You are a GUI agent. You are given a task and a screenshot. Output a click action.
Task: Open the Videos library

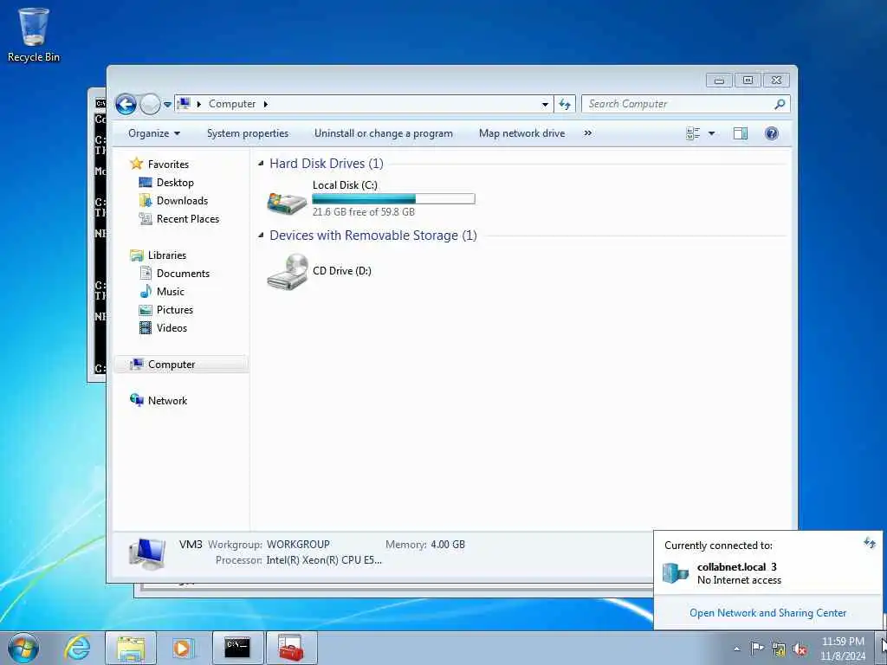pyautogui.click(x=172, y=328)
